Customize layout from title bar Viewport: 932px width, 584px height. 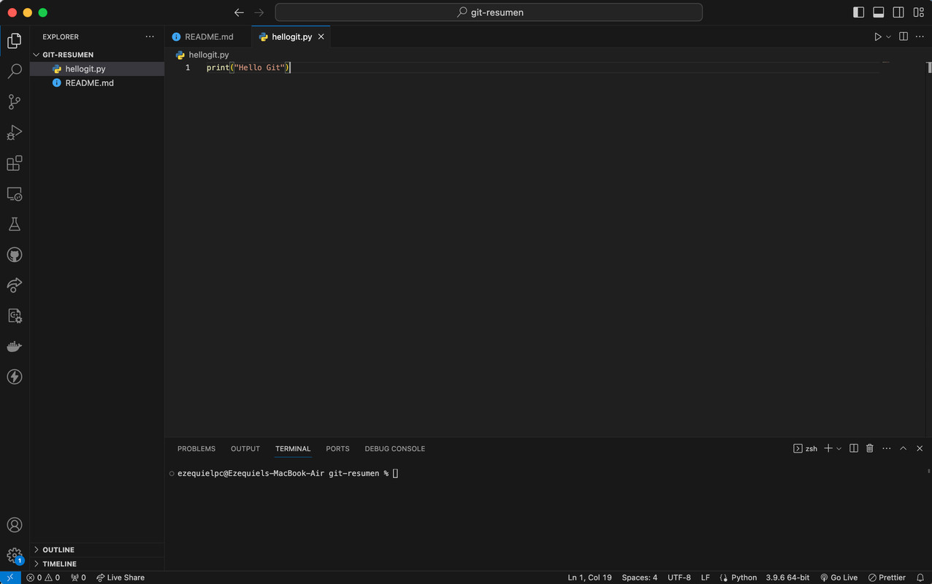[x=918, y=12]
